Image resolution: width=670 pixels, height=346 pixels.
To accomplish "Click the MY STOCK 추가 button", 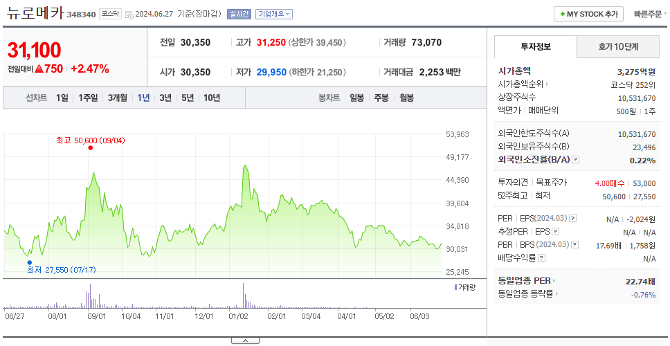I will click(x=589, y=14).
